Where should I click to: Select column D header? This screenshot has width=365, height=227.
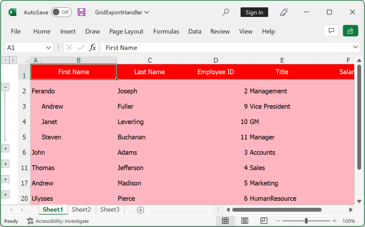(x=216, y=60)
